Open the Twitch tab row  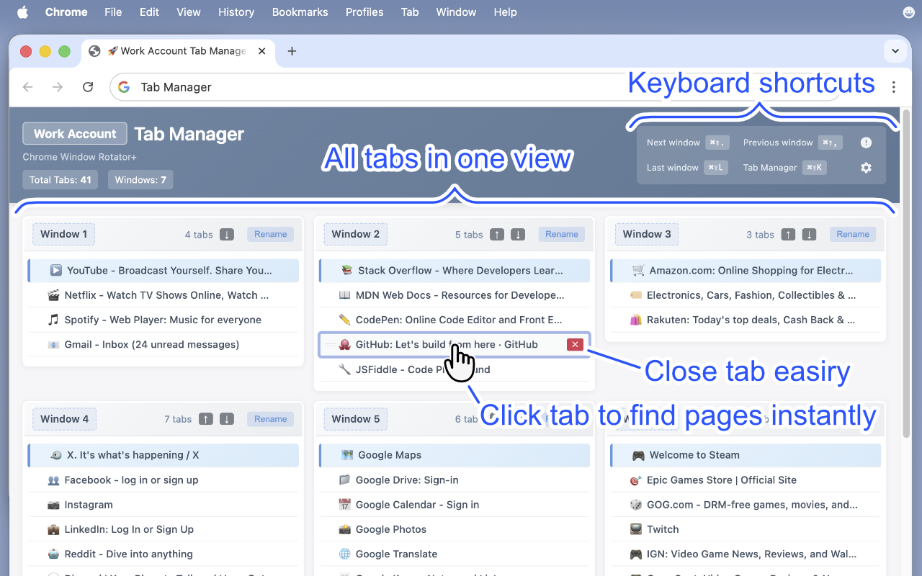(x=746, y=529)
